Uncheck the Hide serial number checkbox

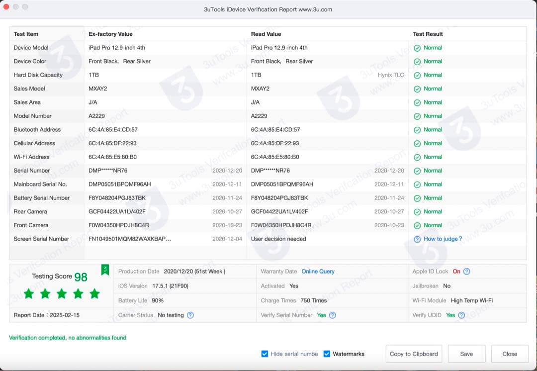coord(265,354)
